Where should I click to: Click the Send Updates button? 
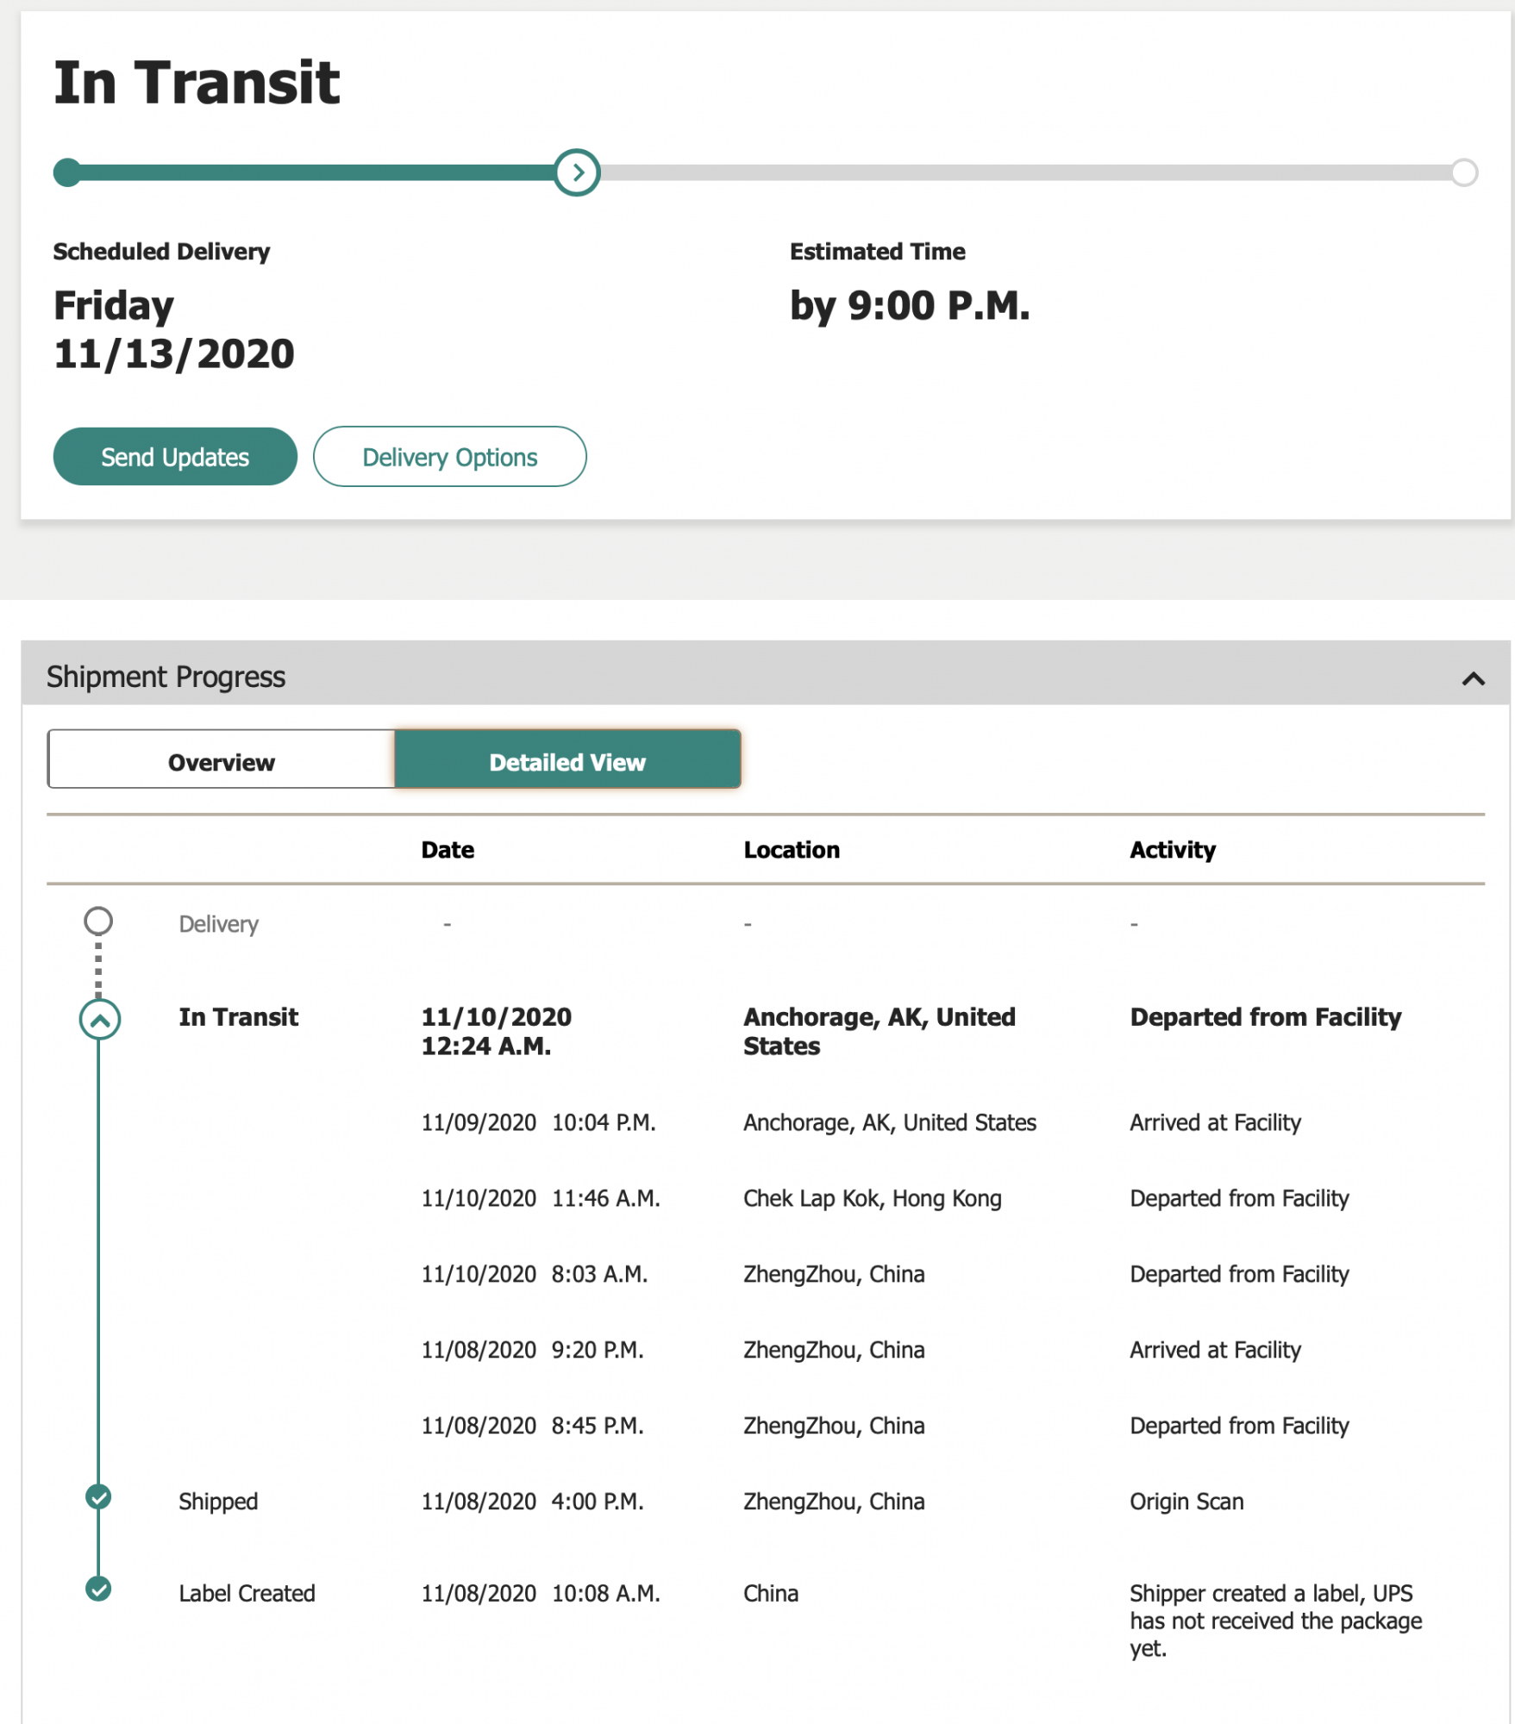[x=175, y=457]
